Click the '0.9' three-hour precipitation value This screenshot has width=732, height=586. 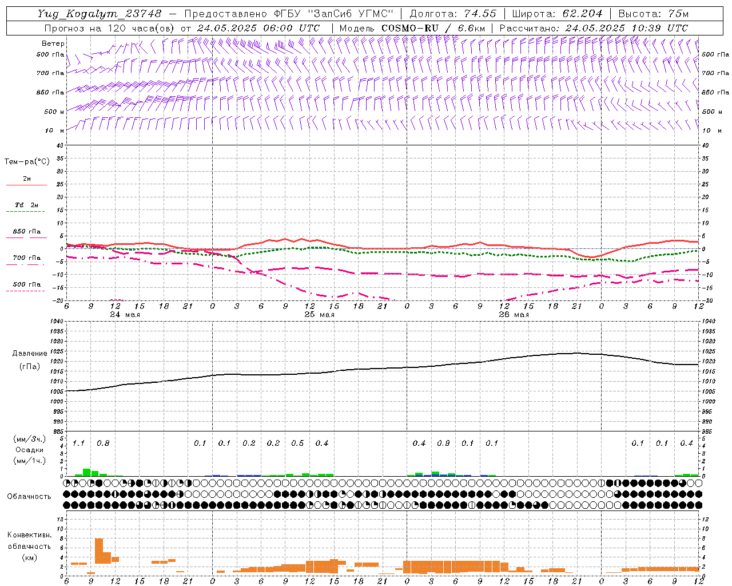click(x=443, y=444)
